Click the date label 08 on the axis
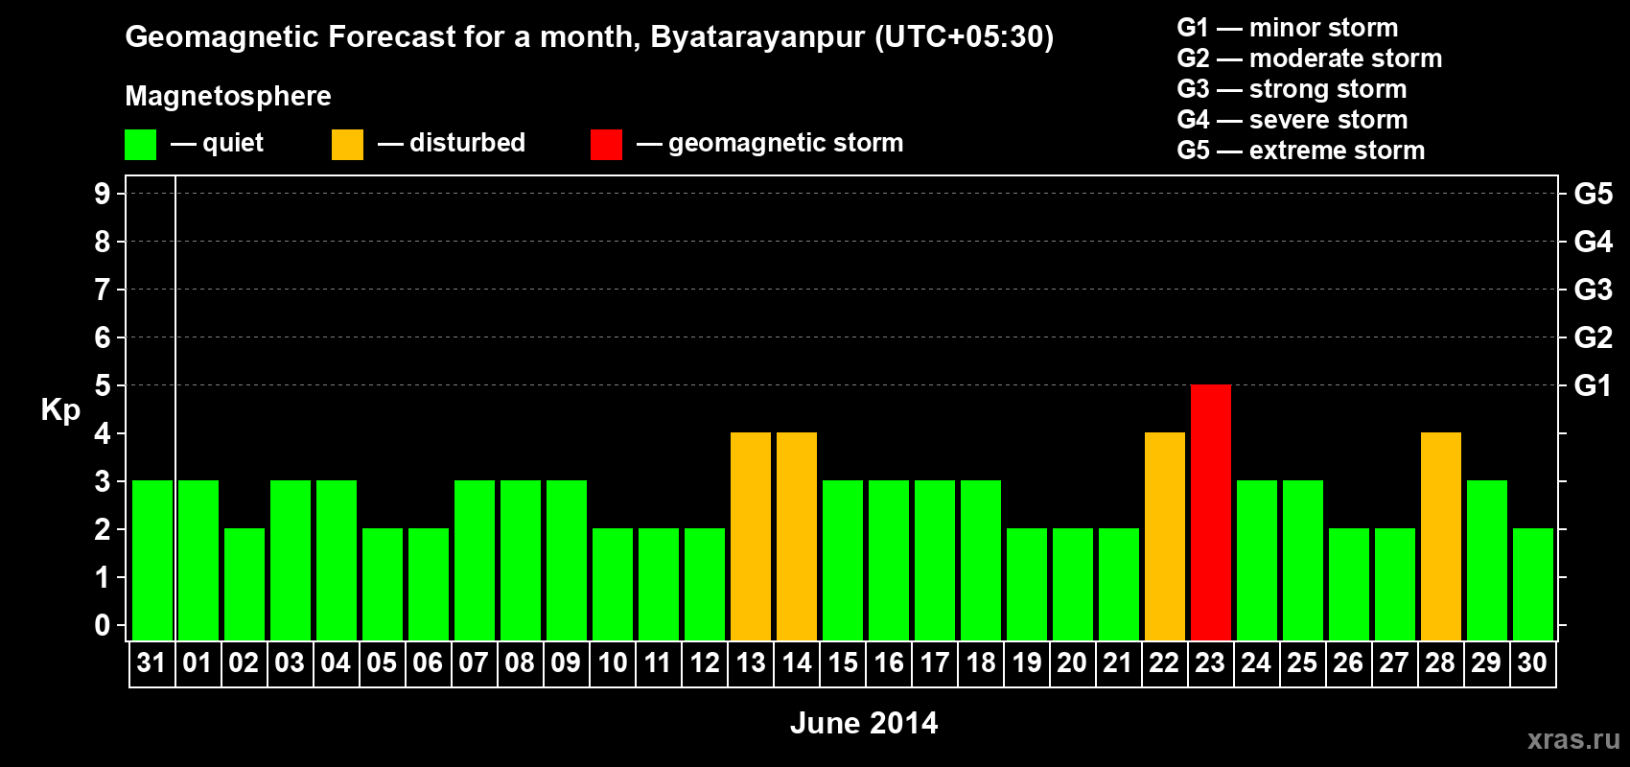 point(520,662)
